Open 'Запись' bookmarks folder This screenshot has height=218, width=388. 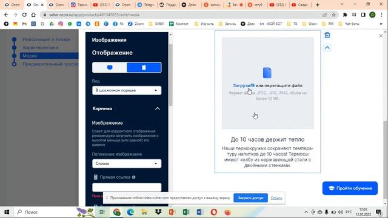(227, 24)
